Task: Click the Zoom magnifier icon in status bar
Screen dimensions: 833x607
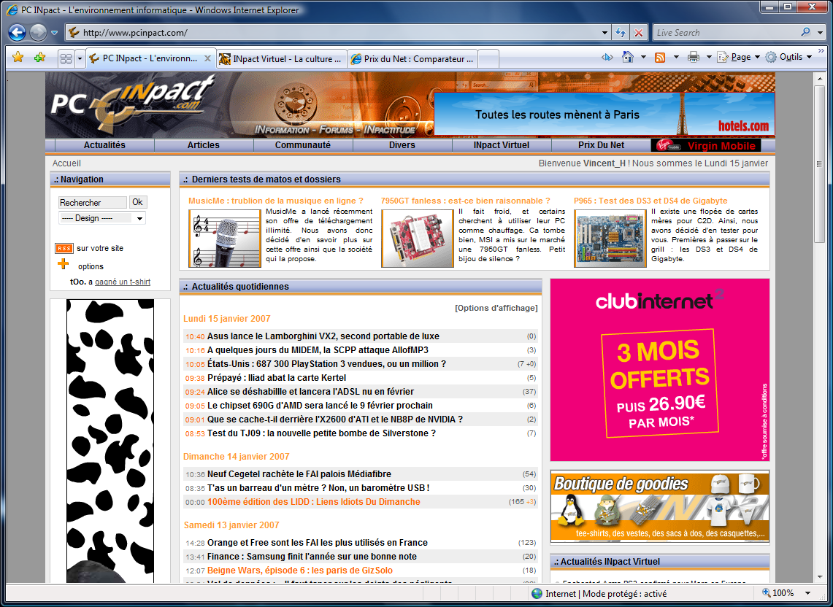Action: (x=766, y=592)
